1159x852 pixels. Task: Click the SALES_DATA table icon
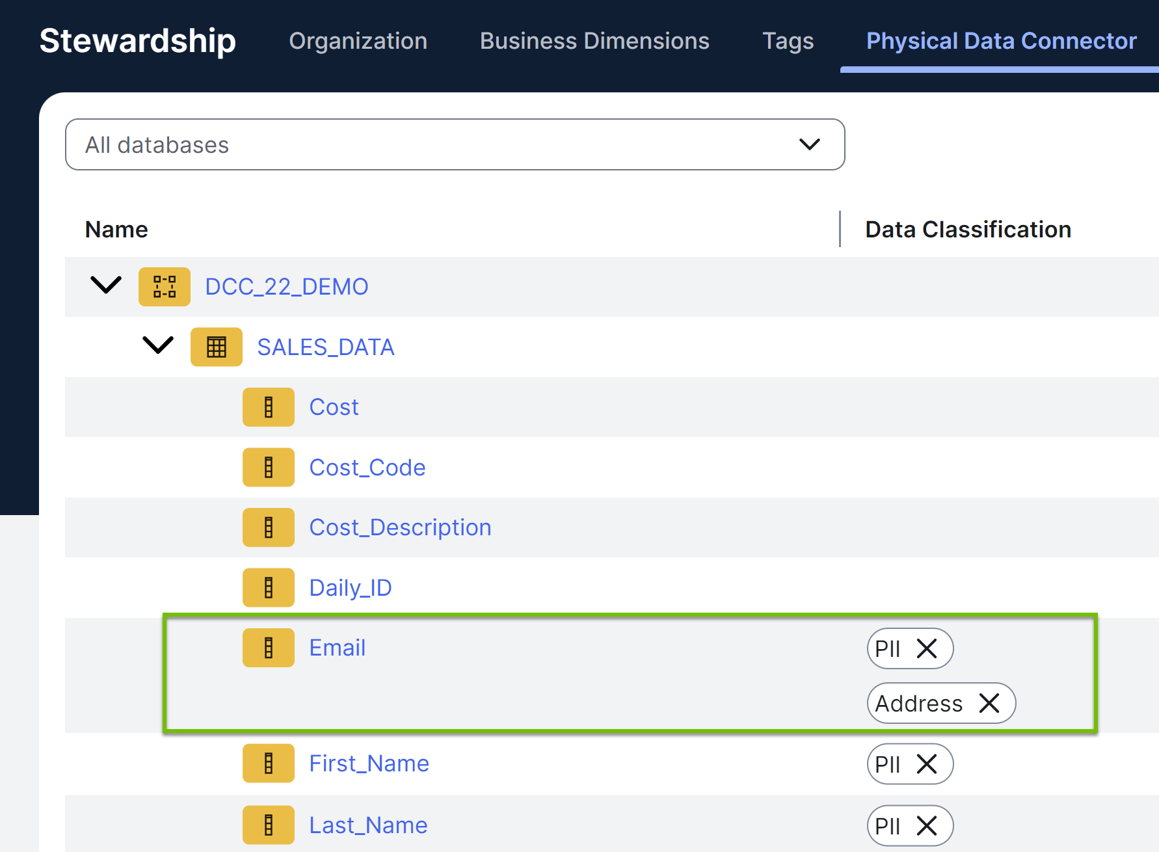216,347
